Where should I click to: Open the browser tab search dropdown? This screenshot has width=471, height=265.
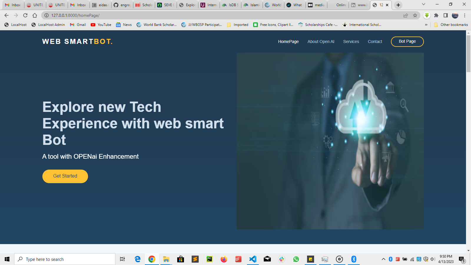click(423, 4)
